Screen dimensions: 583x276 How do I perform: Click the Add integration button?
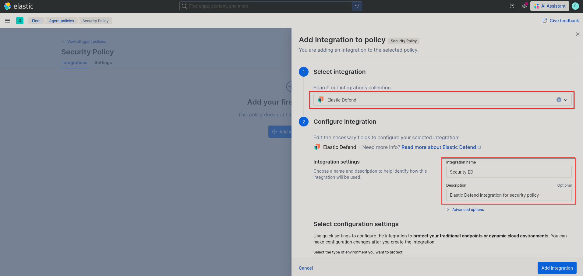click(x=557, y=268)
